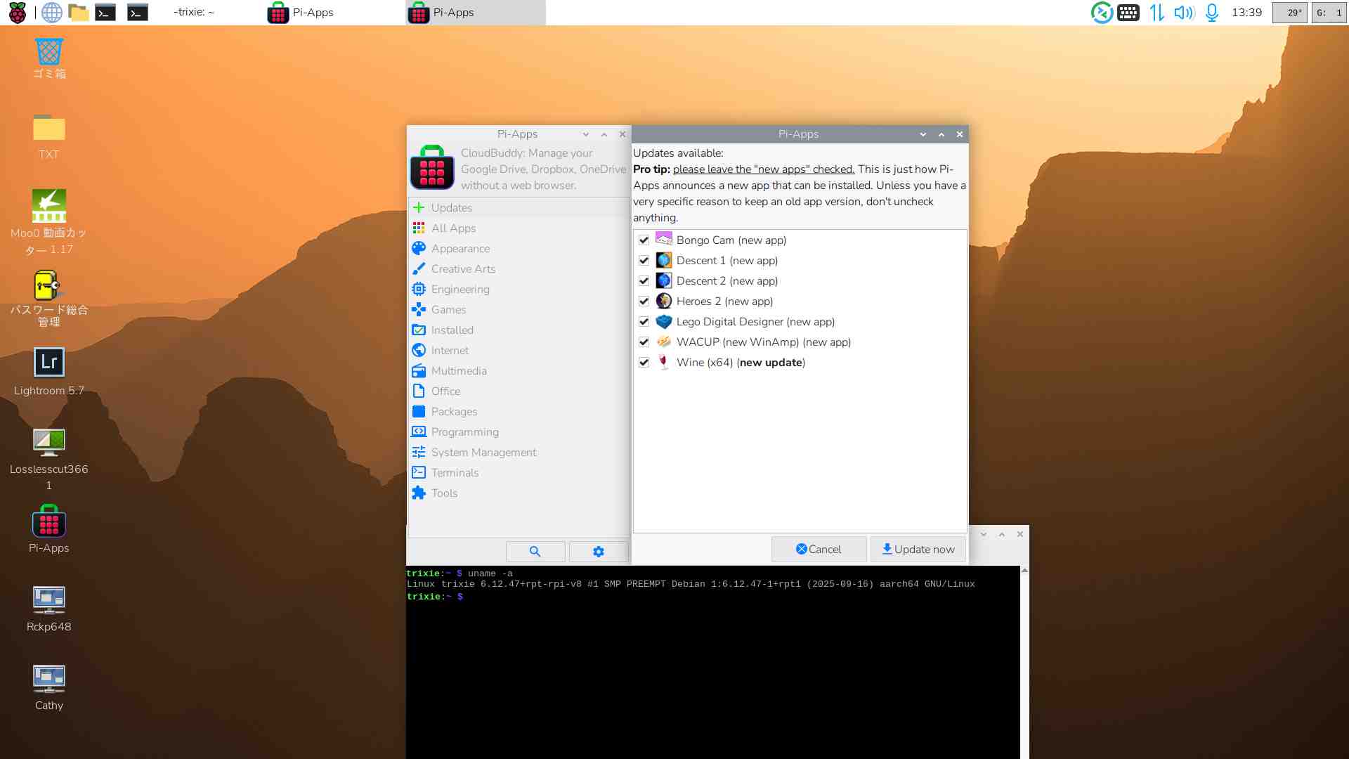This screenshot has height=759, width=1349.
Task: Open the Engineering category
Action: point(460,290)
